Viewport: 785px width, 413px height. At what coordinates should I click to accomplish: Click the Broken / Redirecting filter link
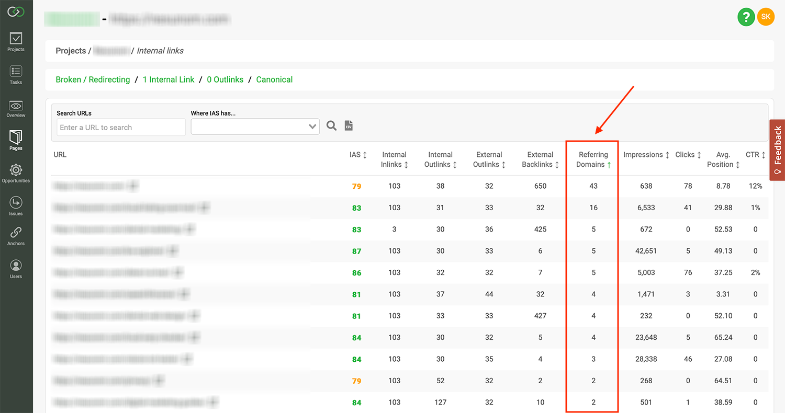coord(93,79)
